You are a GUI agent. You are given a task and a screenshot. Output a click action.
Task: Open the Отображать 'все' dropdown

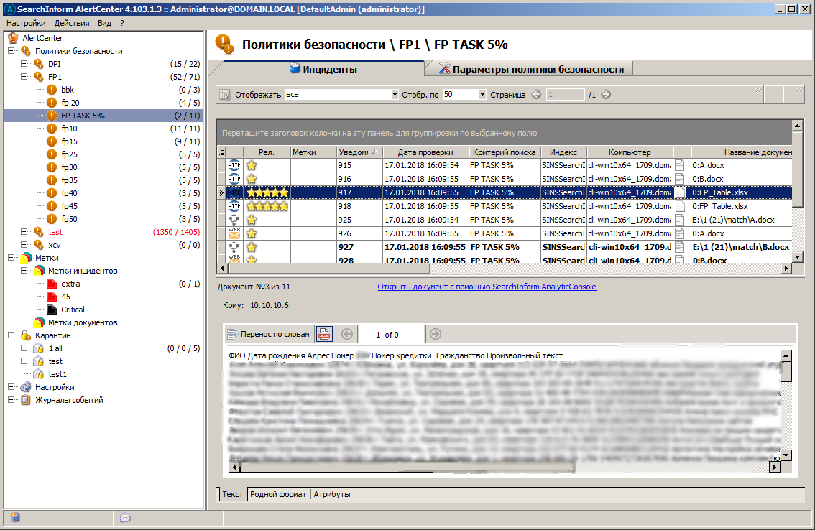(x=395, y=95)
